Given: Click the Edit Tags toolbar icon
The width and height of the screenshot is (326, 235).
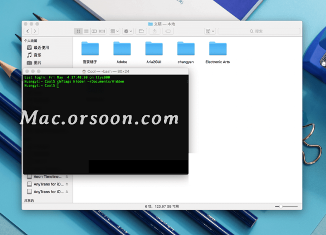Looking at the screenshot, I should 168,31.
